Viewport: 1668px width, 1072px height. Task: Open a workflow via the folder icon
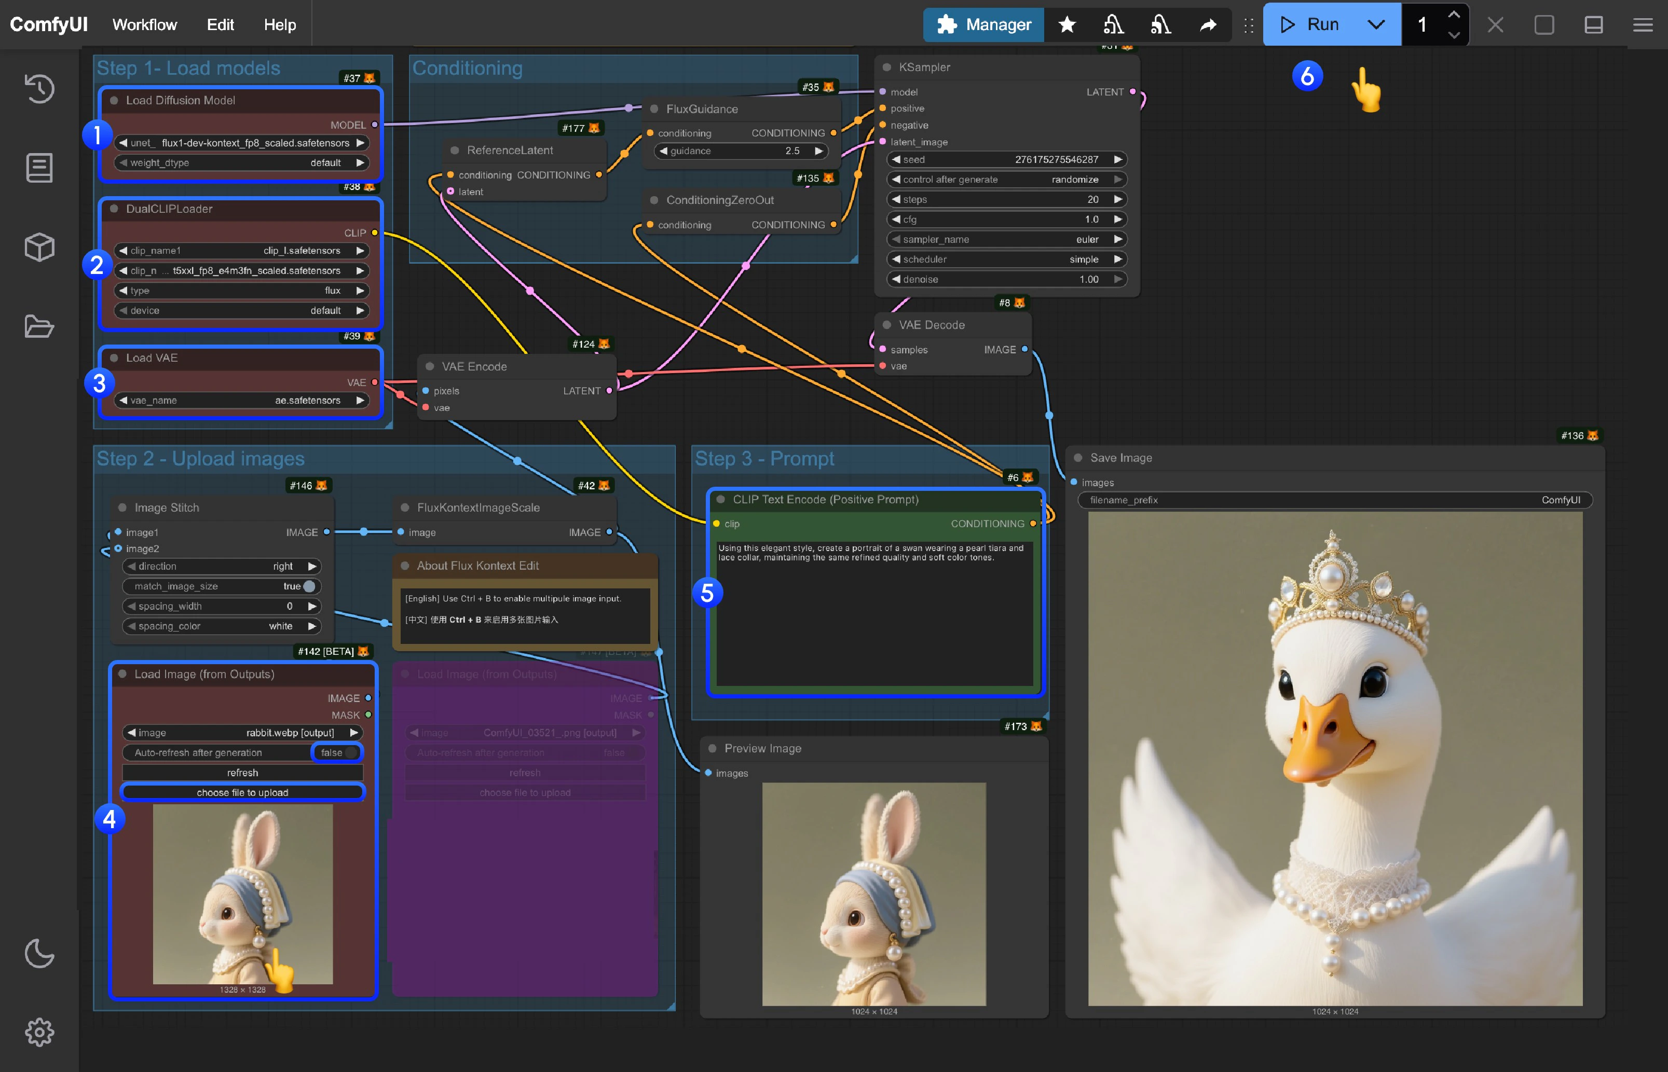(39, 326)
